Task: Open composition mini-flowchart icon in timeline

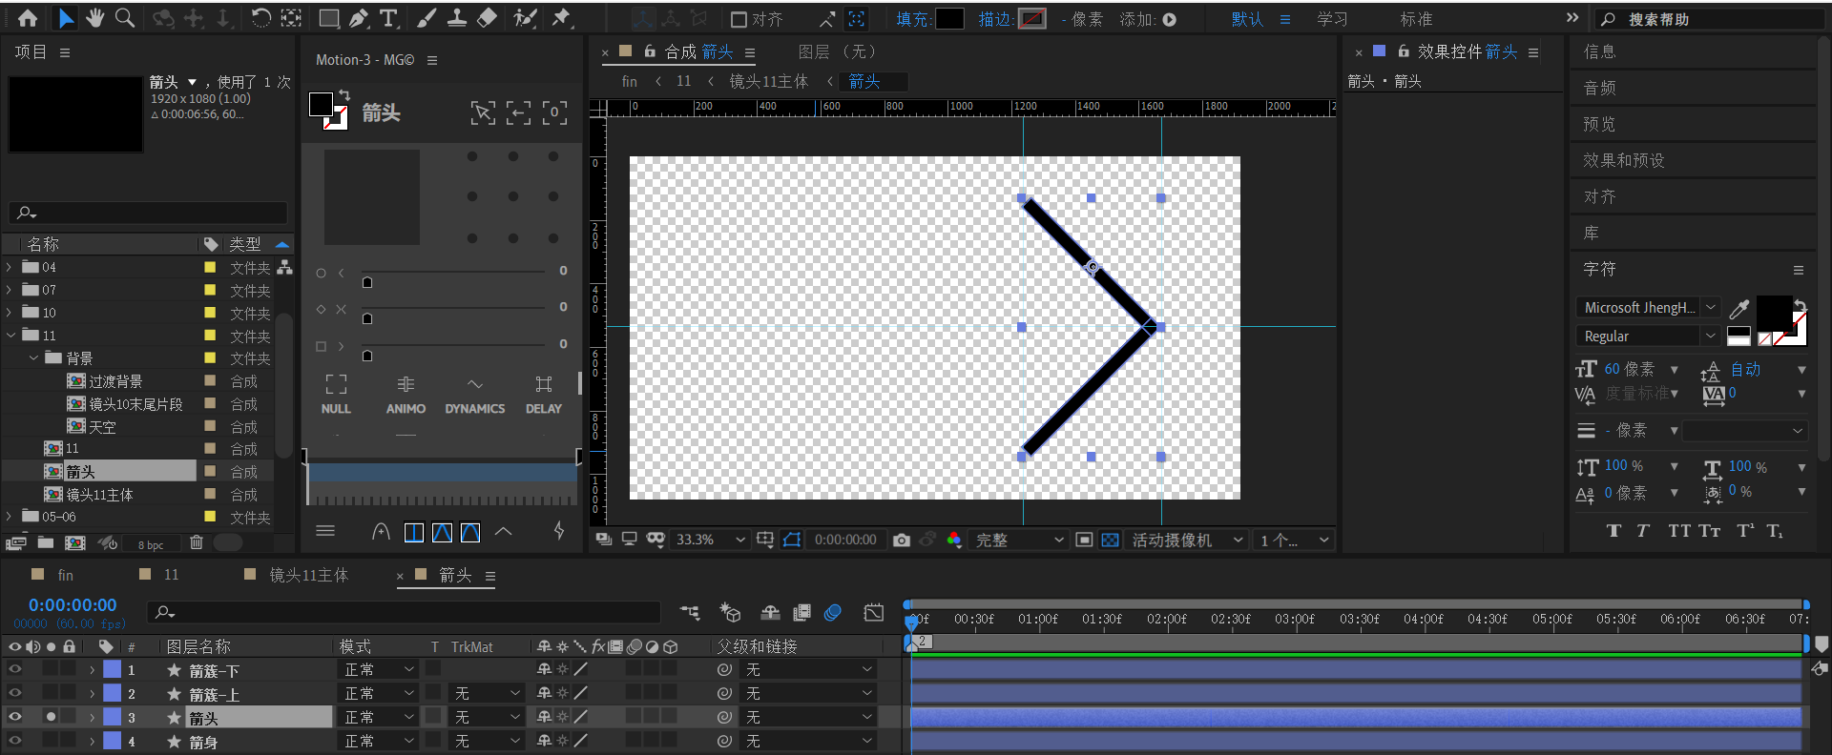Action: click(690, 613)
